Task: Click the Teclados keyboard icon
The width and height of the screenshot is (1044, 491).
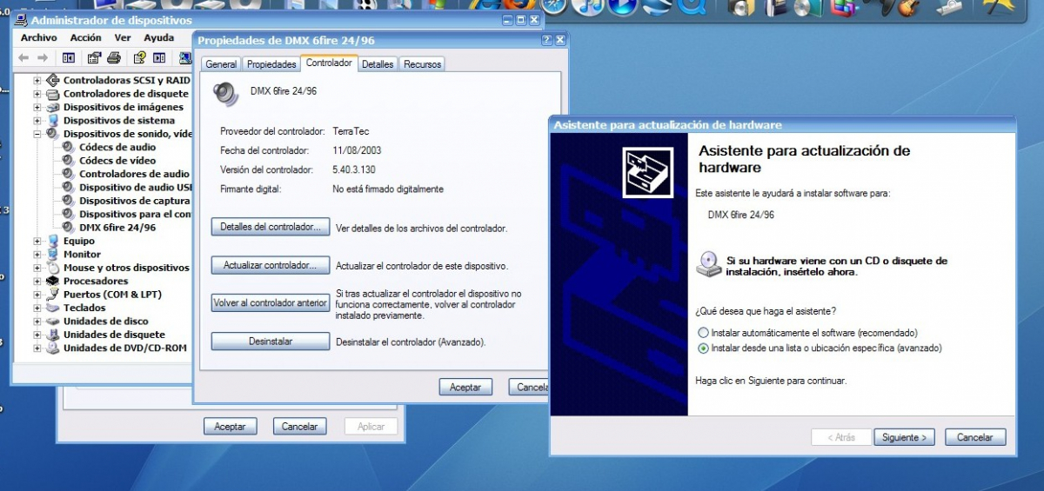Action: click(53, 308)
